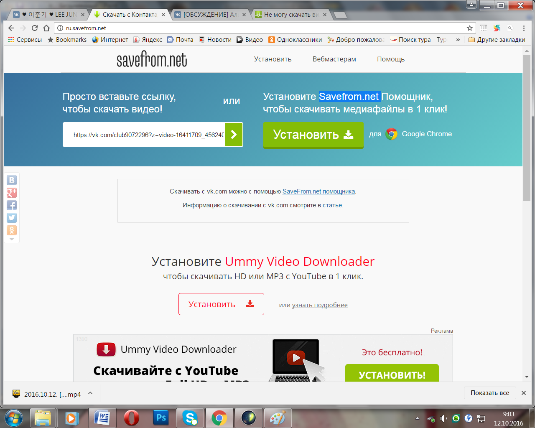Open Windows Explorer from the taskbar
The image size is (535, 428).
click(43, 418)
